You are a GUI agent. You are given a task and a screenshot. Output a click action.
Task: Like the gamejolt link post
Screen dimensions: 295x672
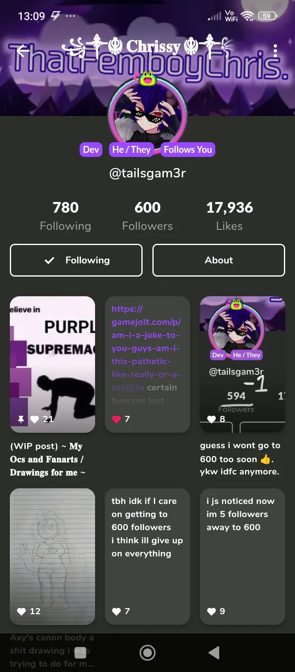116,419
